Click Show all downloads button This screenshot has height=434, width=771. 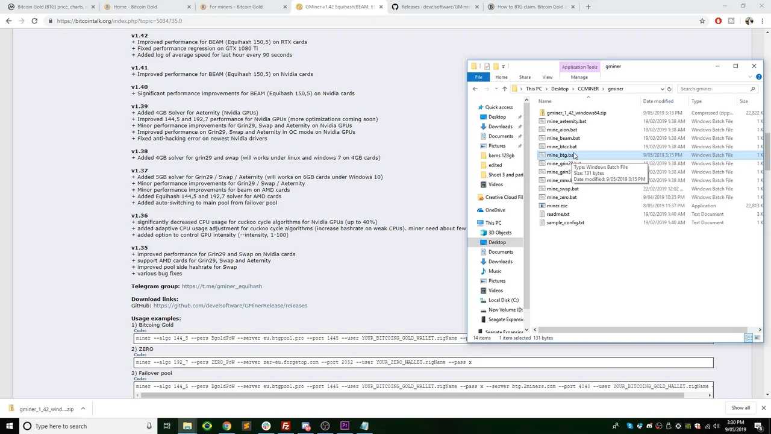(x=740, y=408)
